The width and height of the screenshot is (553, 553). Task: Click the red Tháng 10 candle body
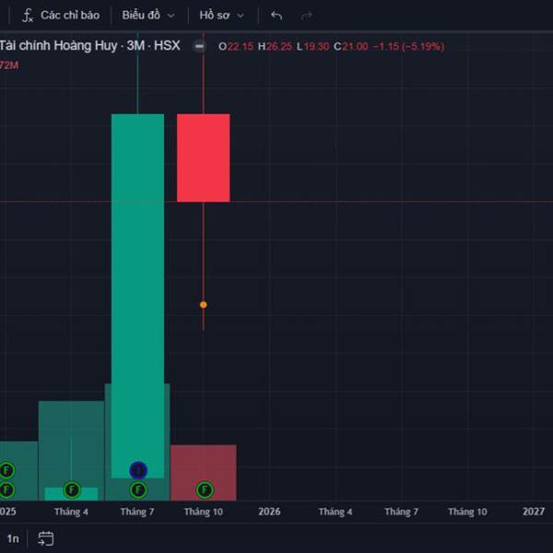tap(204, 157)
